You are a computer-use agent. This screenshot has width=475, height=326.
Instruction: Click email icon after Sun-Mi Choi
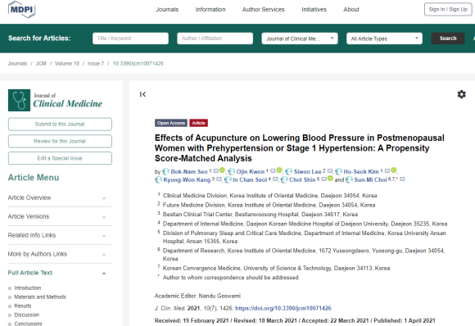[x=402, y=179]
